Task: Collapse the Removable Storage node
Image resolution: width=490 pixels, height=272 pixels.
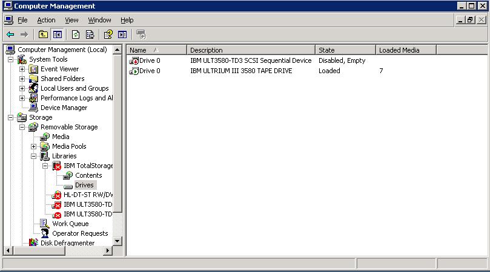Action: click(22, 127)
